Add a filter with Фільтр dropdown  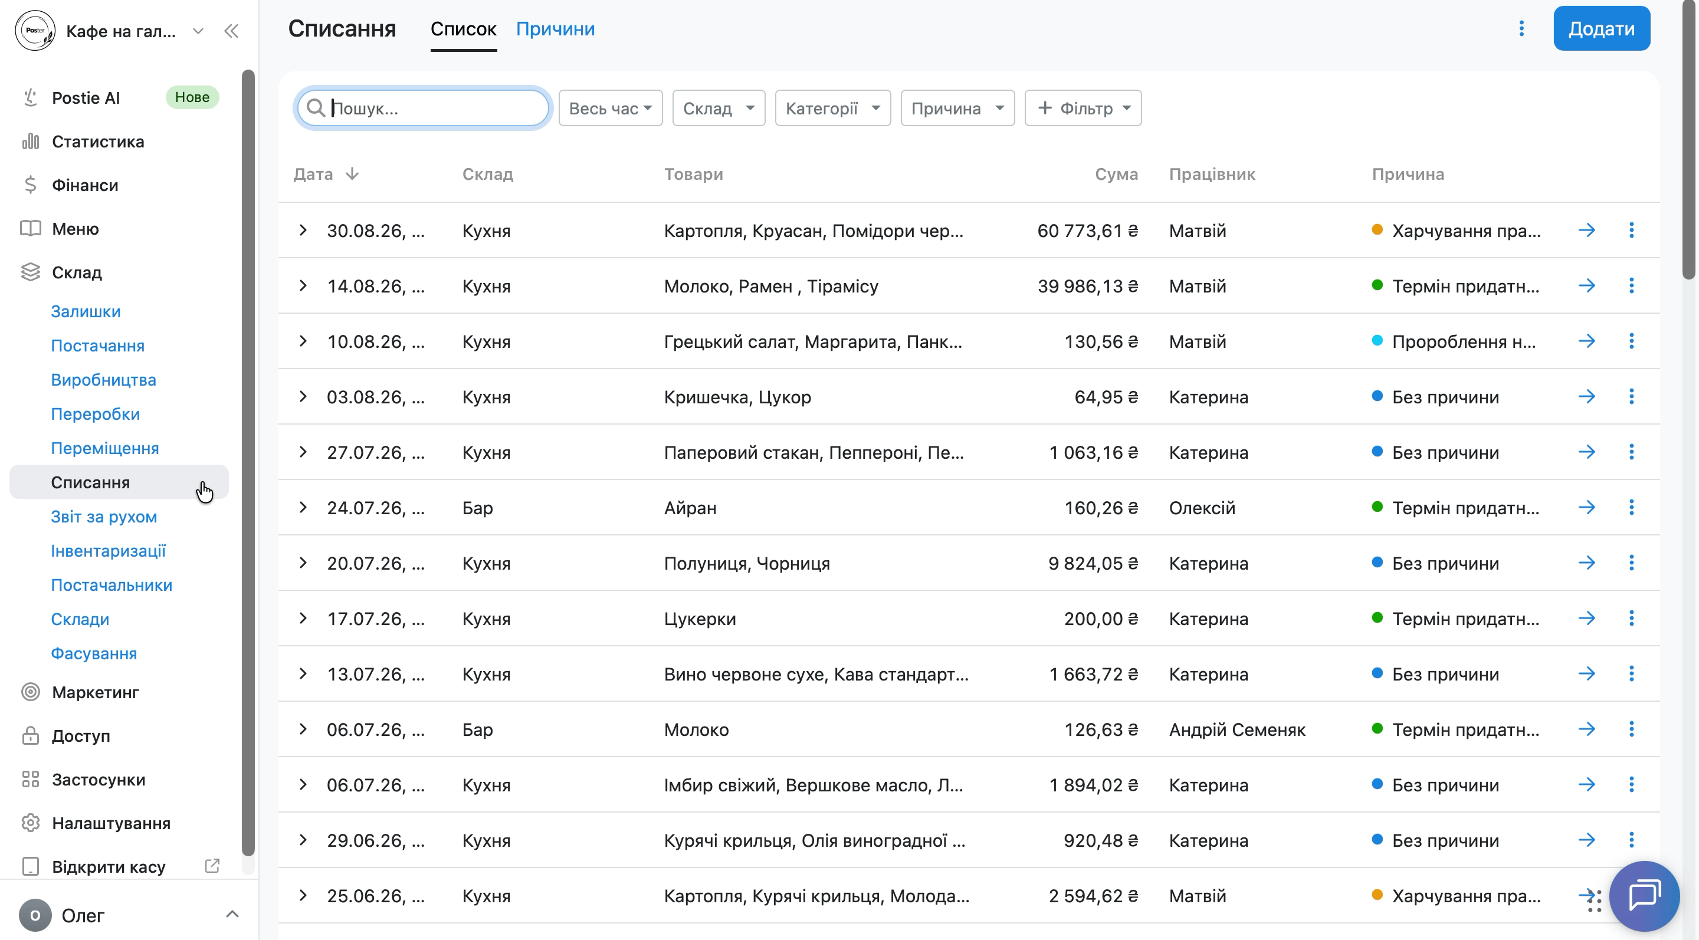[1083, 108]
